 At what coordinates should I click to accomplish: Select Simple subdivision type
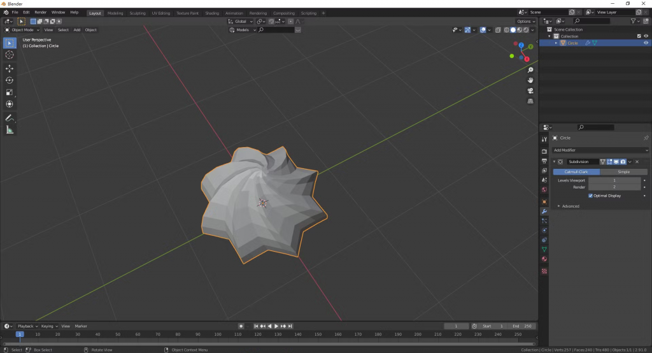[624, 172]
